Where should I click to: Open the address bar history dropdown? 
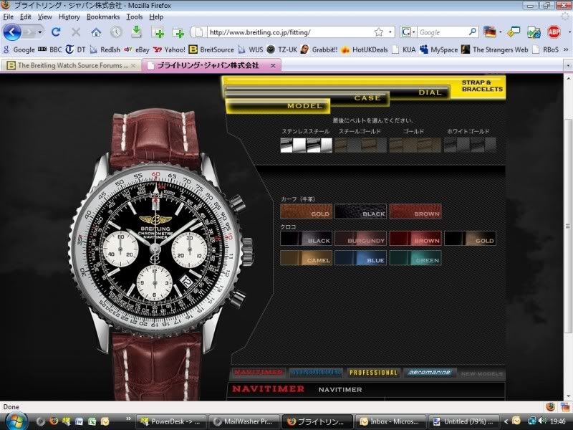(x=390, y=32)
